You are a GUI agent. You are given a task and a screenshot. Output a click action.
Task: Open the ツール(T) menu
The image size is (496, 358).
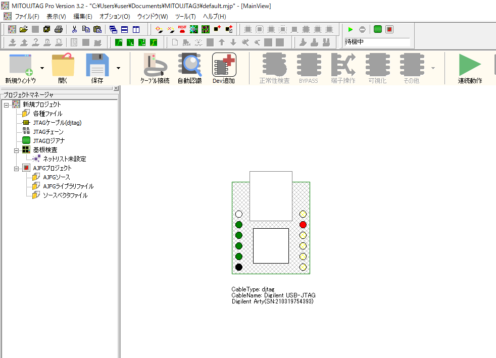(185, 16)
